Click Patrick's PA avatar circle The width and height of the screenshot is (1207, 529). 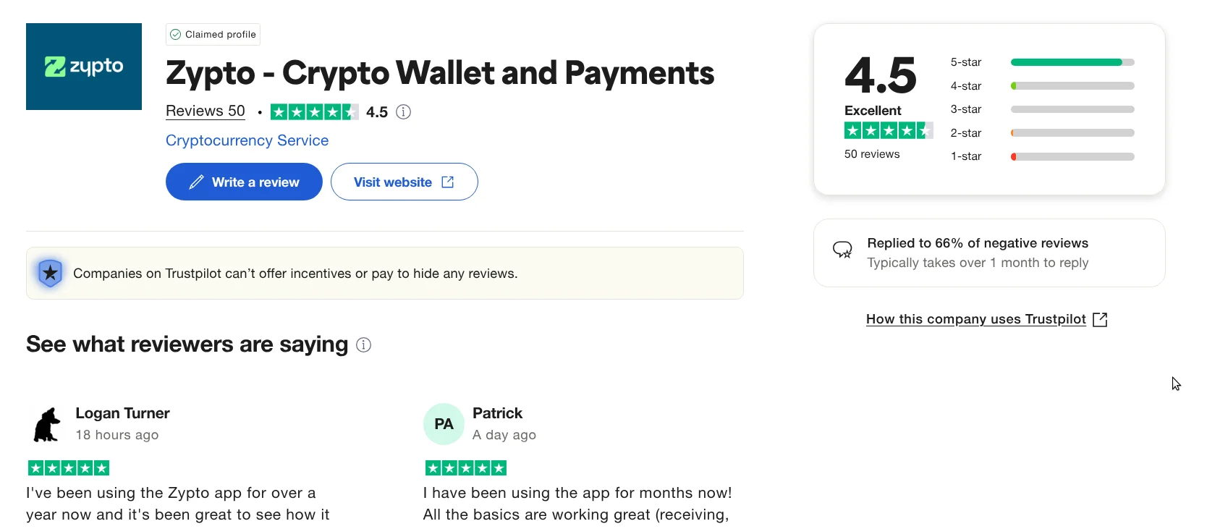(444, 424)
